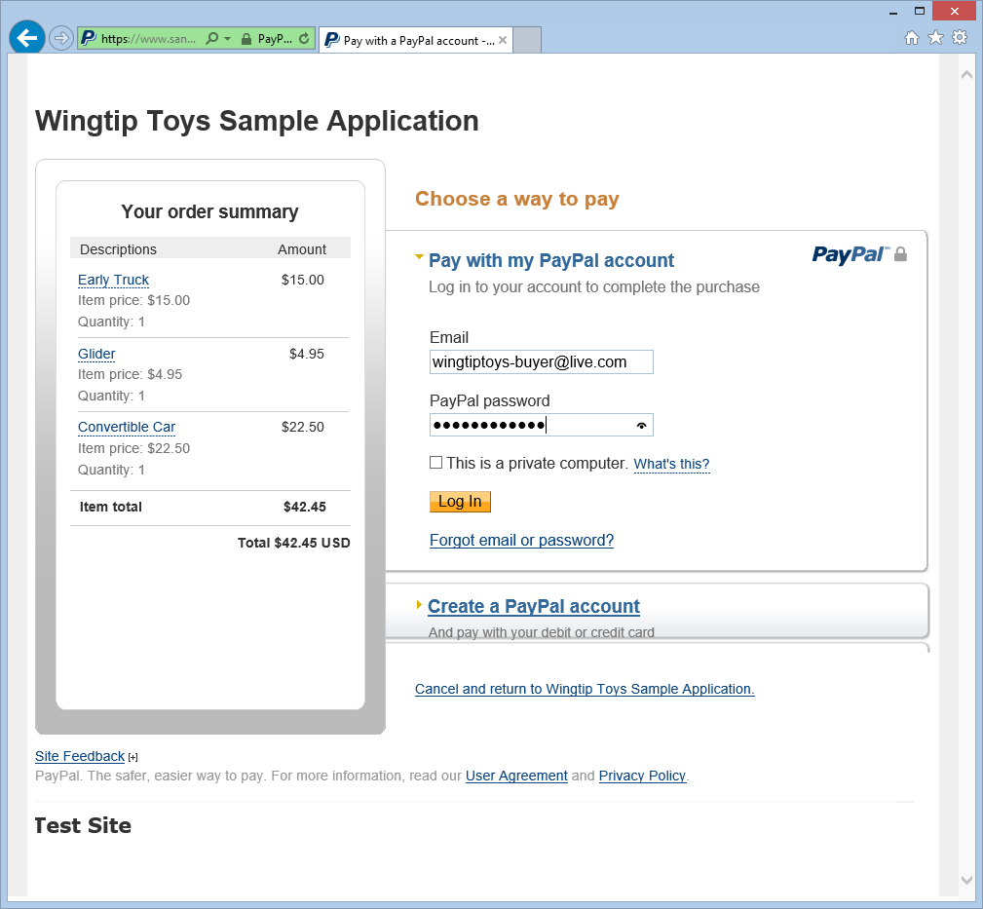Click the Log In button
This screenshot has height=909, width=983.
[x=460, y=501]
